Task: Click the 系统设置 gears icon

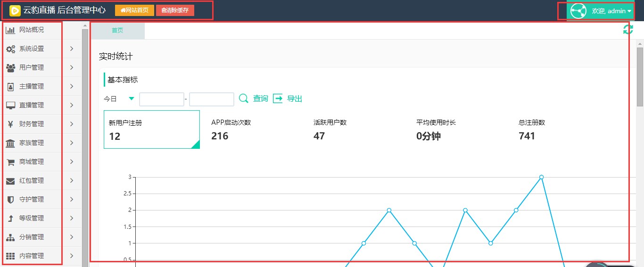Action: coord(10,49)
